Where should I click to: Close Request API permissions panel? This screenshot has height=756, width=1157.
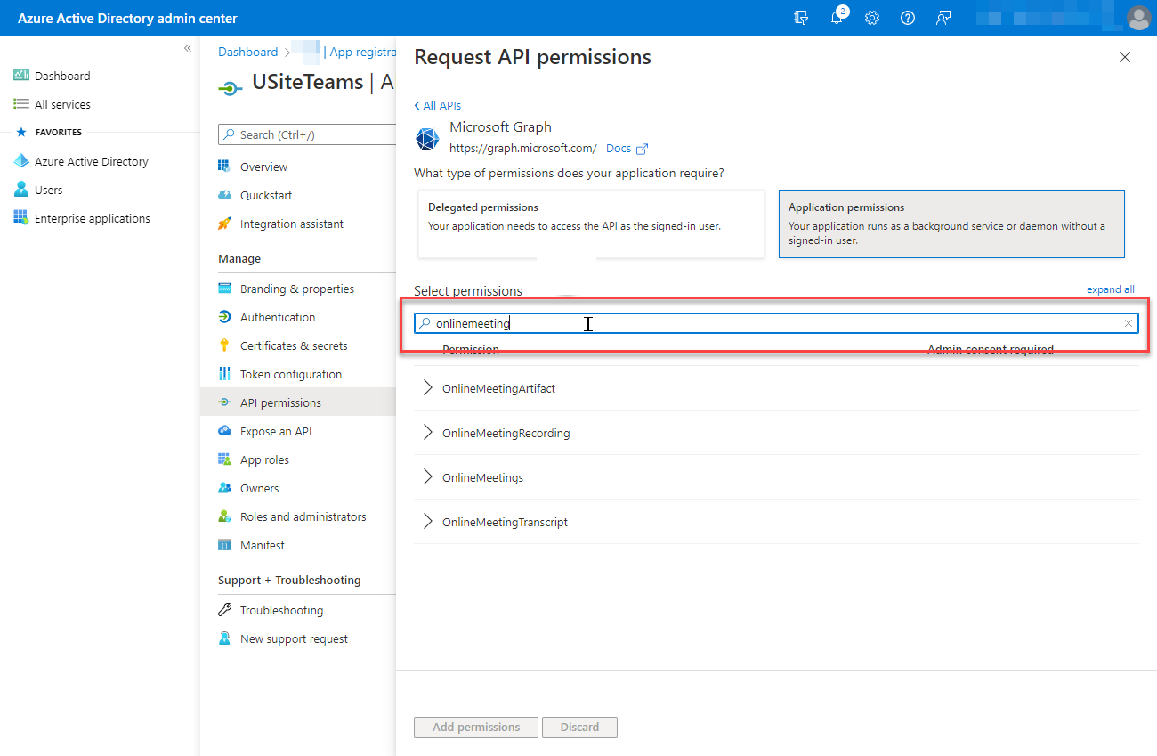click(1125, 57)
